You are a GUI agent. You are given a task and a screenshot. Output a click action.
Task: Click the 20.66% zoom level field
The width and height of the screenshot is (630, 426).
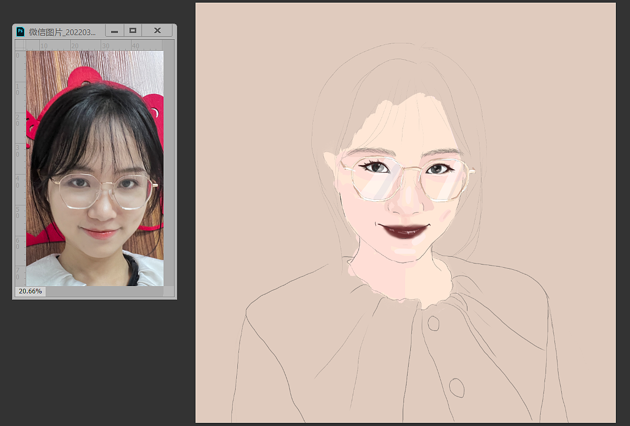coord(30,291)
